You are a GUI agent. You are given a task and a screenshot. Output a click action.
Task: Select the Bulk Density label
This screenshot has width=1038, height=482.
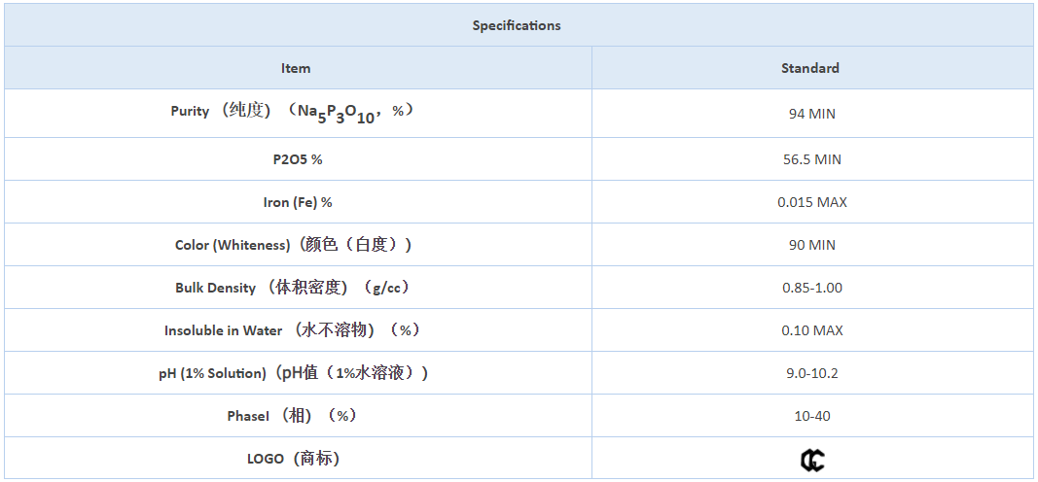point(293,288)
